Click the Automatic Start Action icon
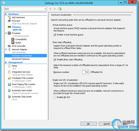Viewport: 139px width, 131px height. click(9, 90)
